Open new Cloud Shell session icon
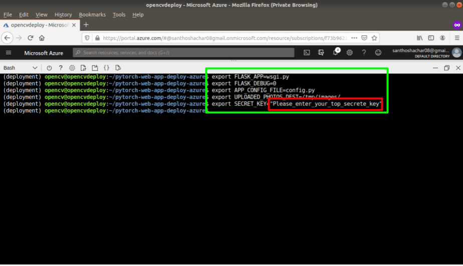This screenshot has height=266, width=463. click(x=95, y=68)
